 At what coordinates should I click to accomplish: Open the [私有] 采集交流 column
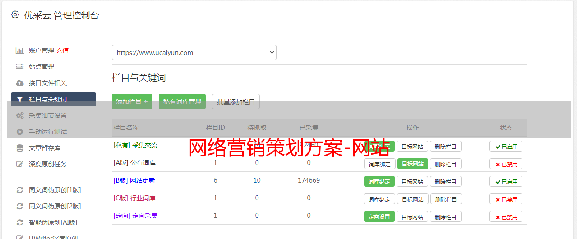tap(135, 145)
